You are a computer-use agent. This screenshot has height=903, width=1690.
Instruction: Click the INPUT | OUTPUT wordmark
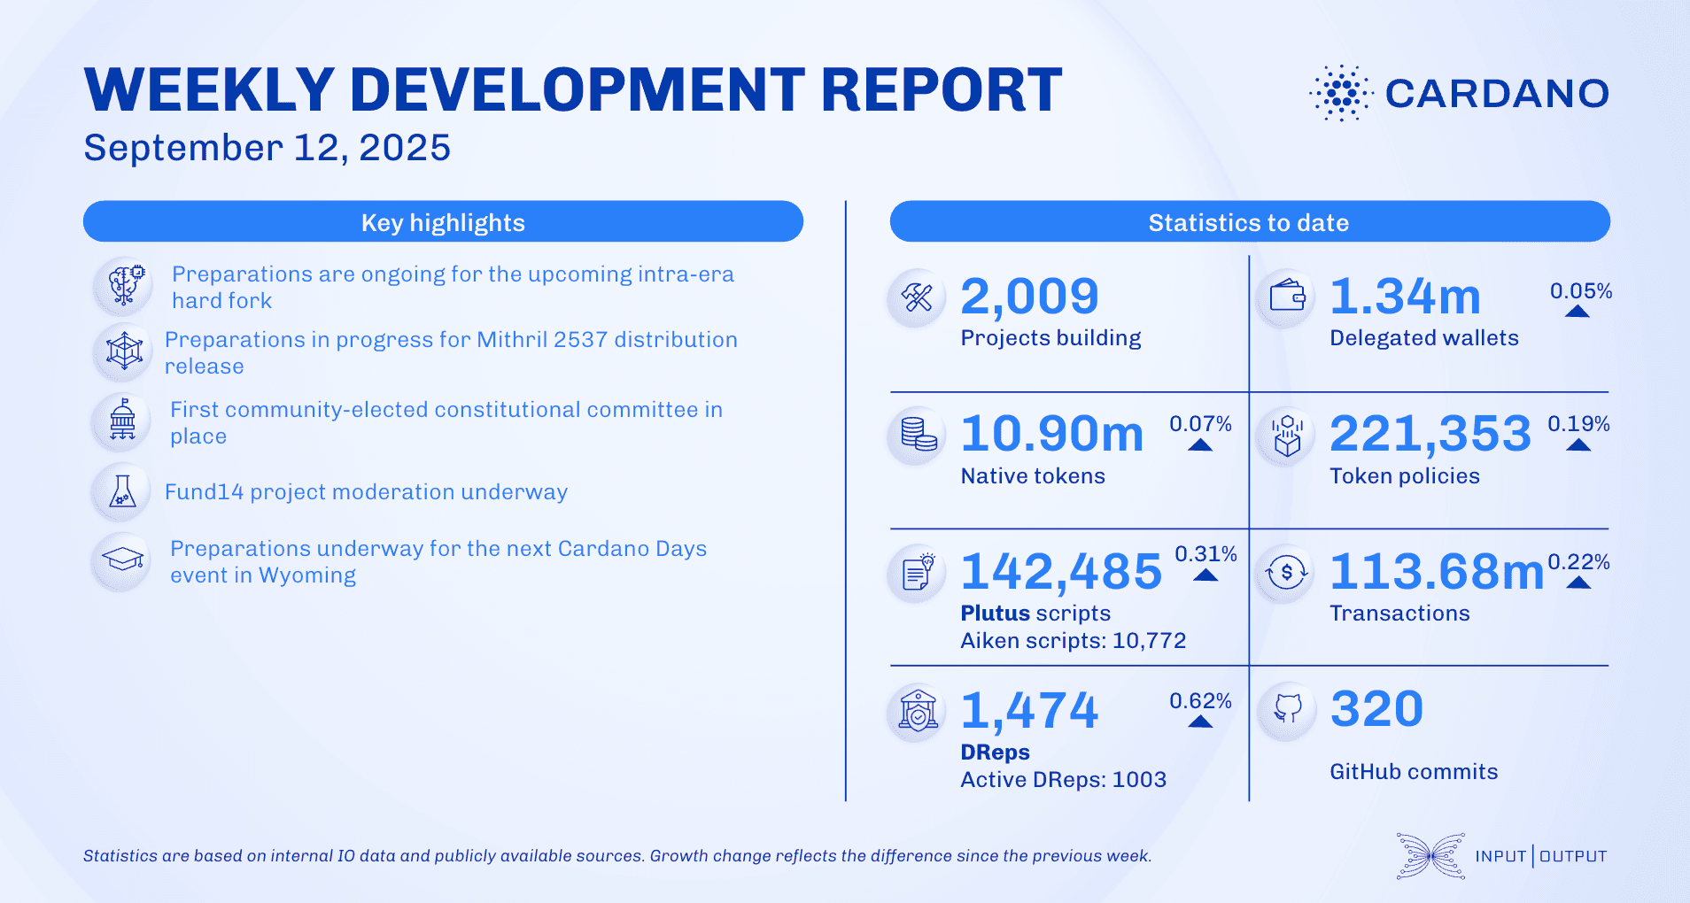(x=1541, y=856)
